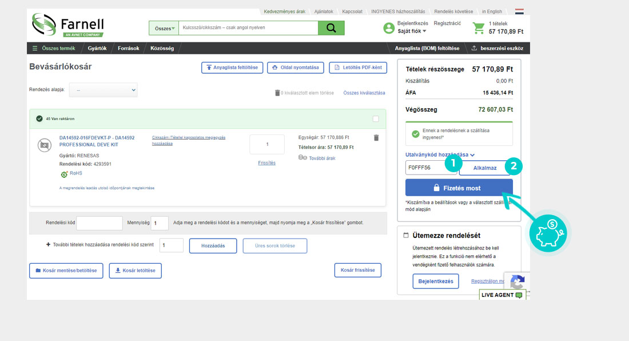This screenshot has width=629, height=341.
Task: Open the Források menu
Action: coord(128,48)
